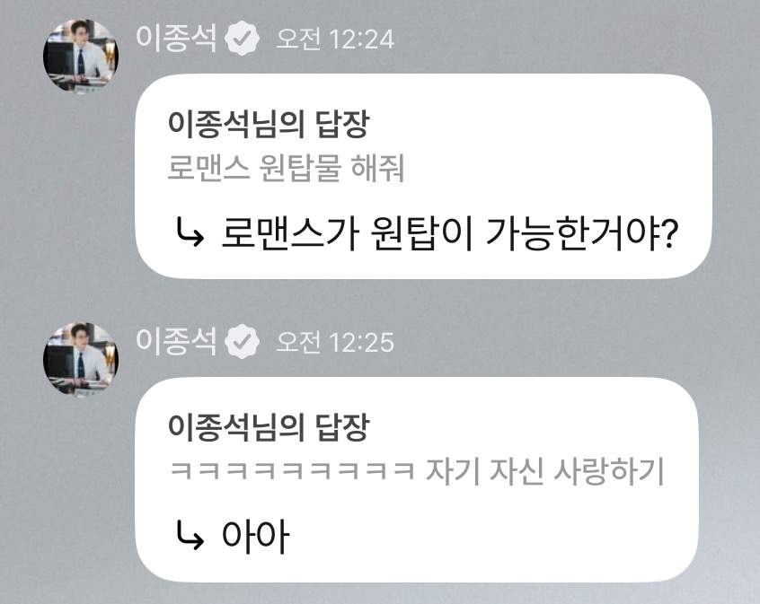
Task: Select the 오전 12:25 timestamp
Action: coord(335,343)
